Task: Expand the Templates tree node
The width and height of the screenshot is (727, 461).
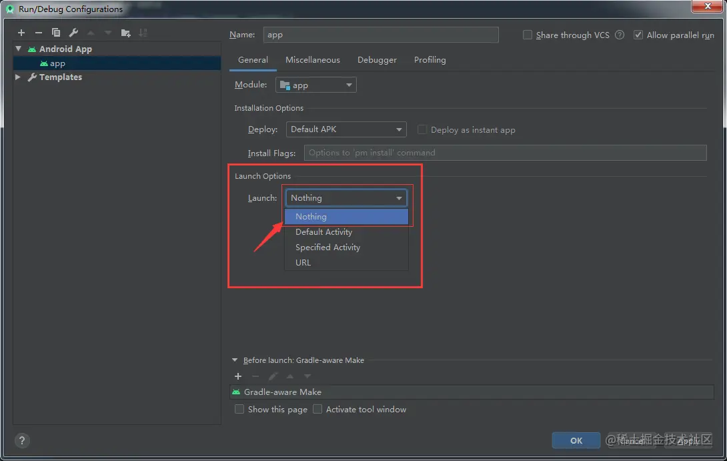Action: coord(17,77)
